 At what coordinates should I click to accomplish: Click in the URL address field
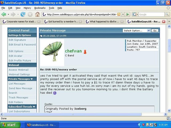point(81,14)
